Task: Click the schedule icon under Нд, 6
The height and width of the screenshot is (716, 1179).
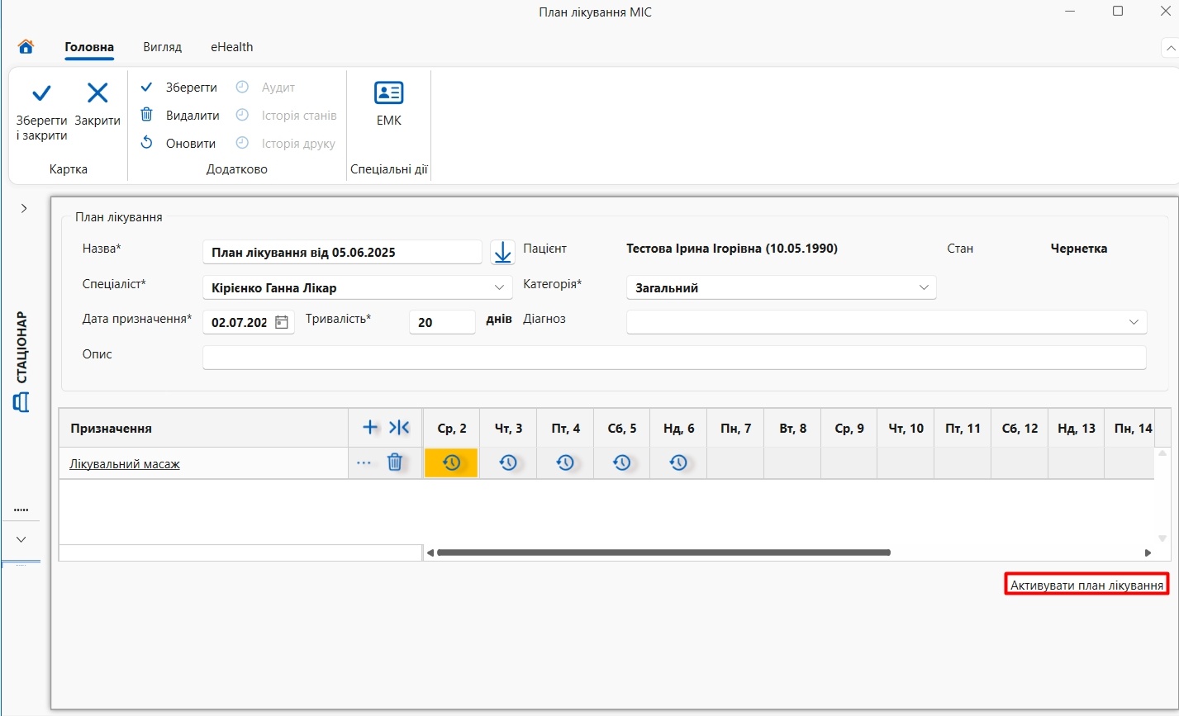Action: [678, 462]
